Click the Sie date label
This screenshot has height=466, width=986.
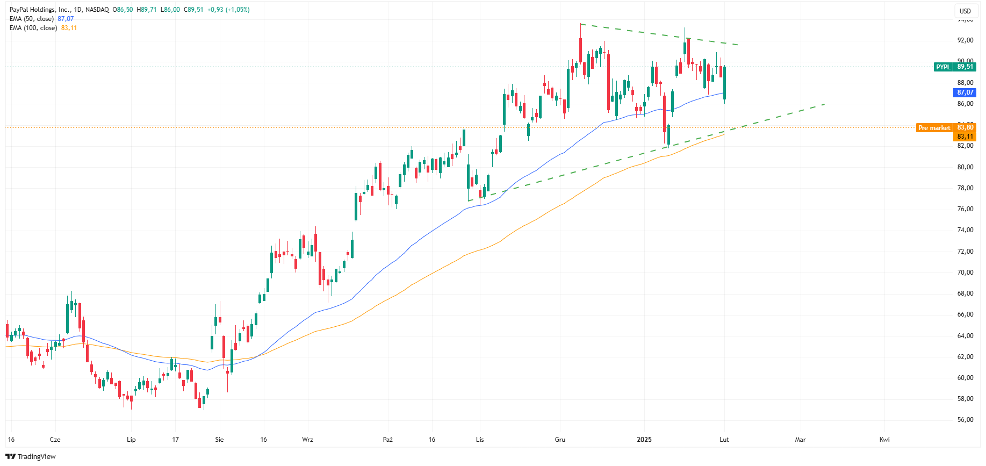[219, 440]
